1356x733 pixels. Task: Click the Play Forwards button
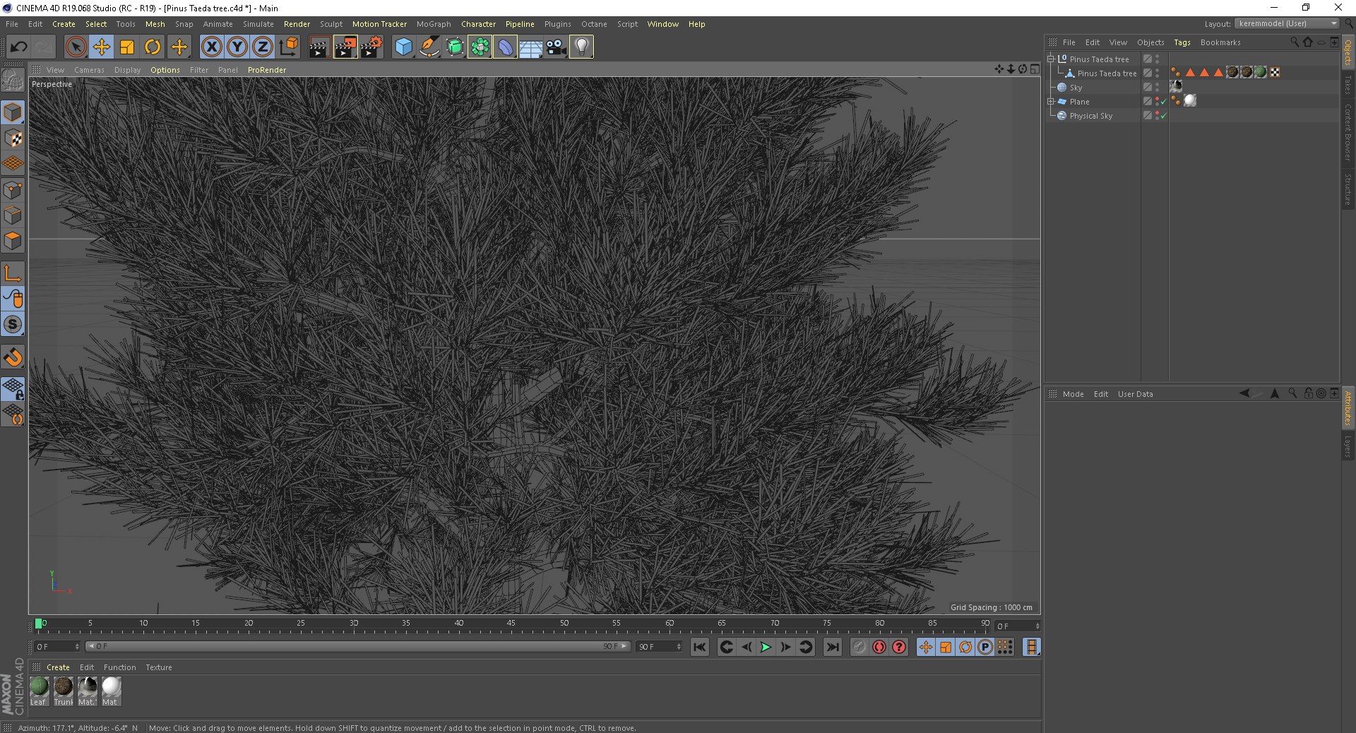[x=766, y=647]
